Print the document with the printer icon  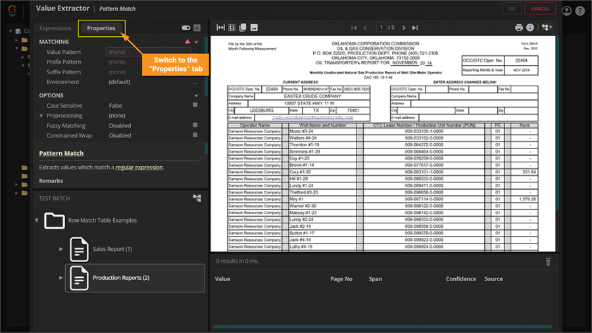pyautogui.click(x=519, y=28)
